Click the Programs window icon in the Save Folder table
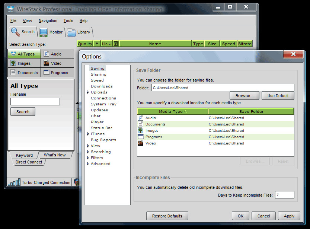The image size is (310, 229). click(141, 137)
